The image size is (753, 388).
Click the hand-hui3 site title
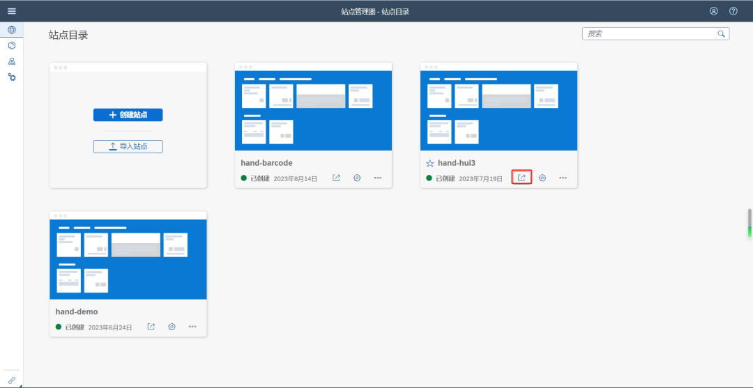456,163
